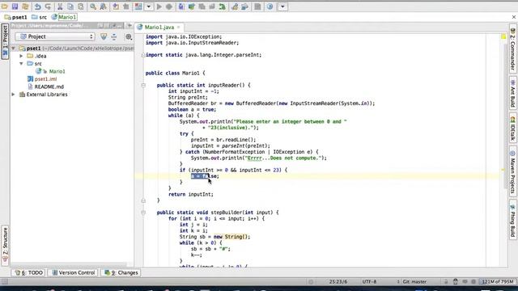This screenshot has width=518, height=291.
Task: Click the Synchronize toolbar icon
Action: [25, 6]
